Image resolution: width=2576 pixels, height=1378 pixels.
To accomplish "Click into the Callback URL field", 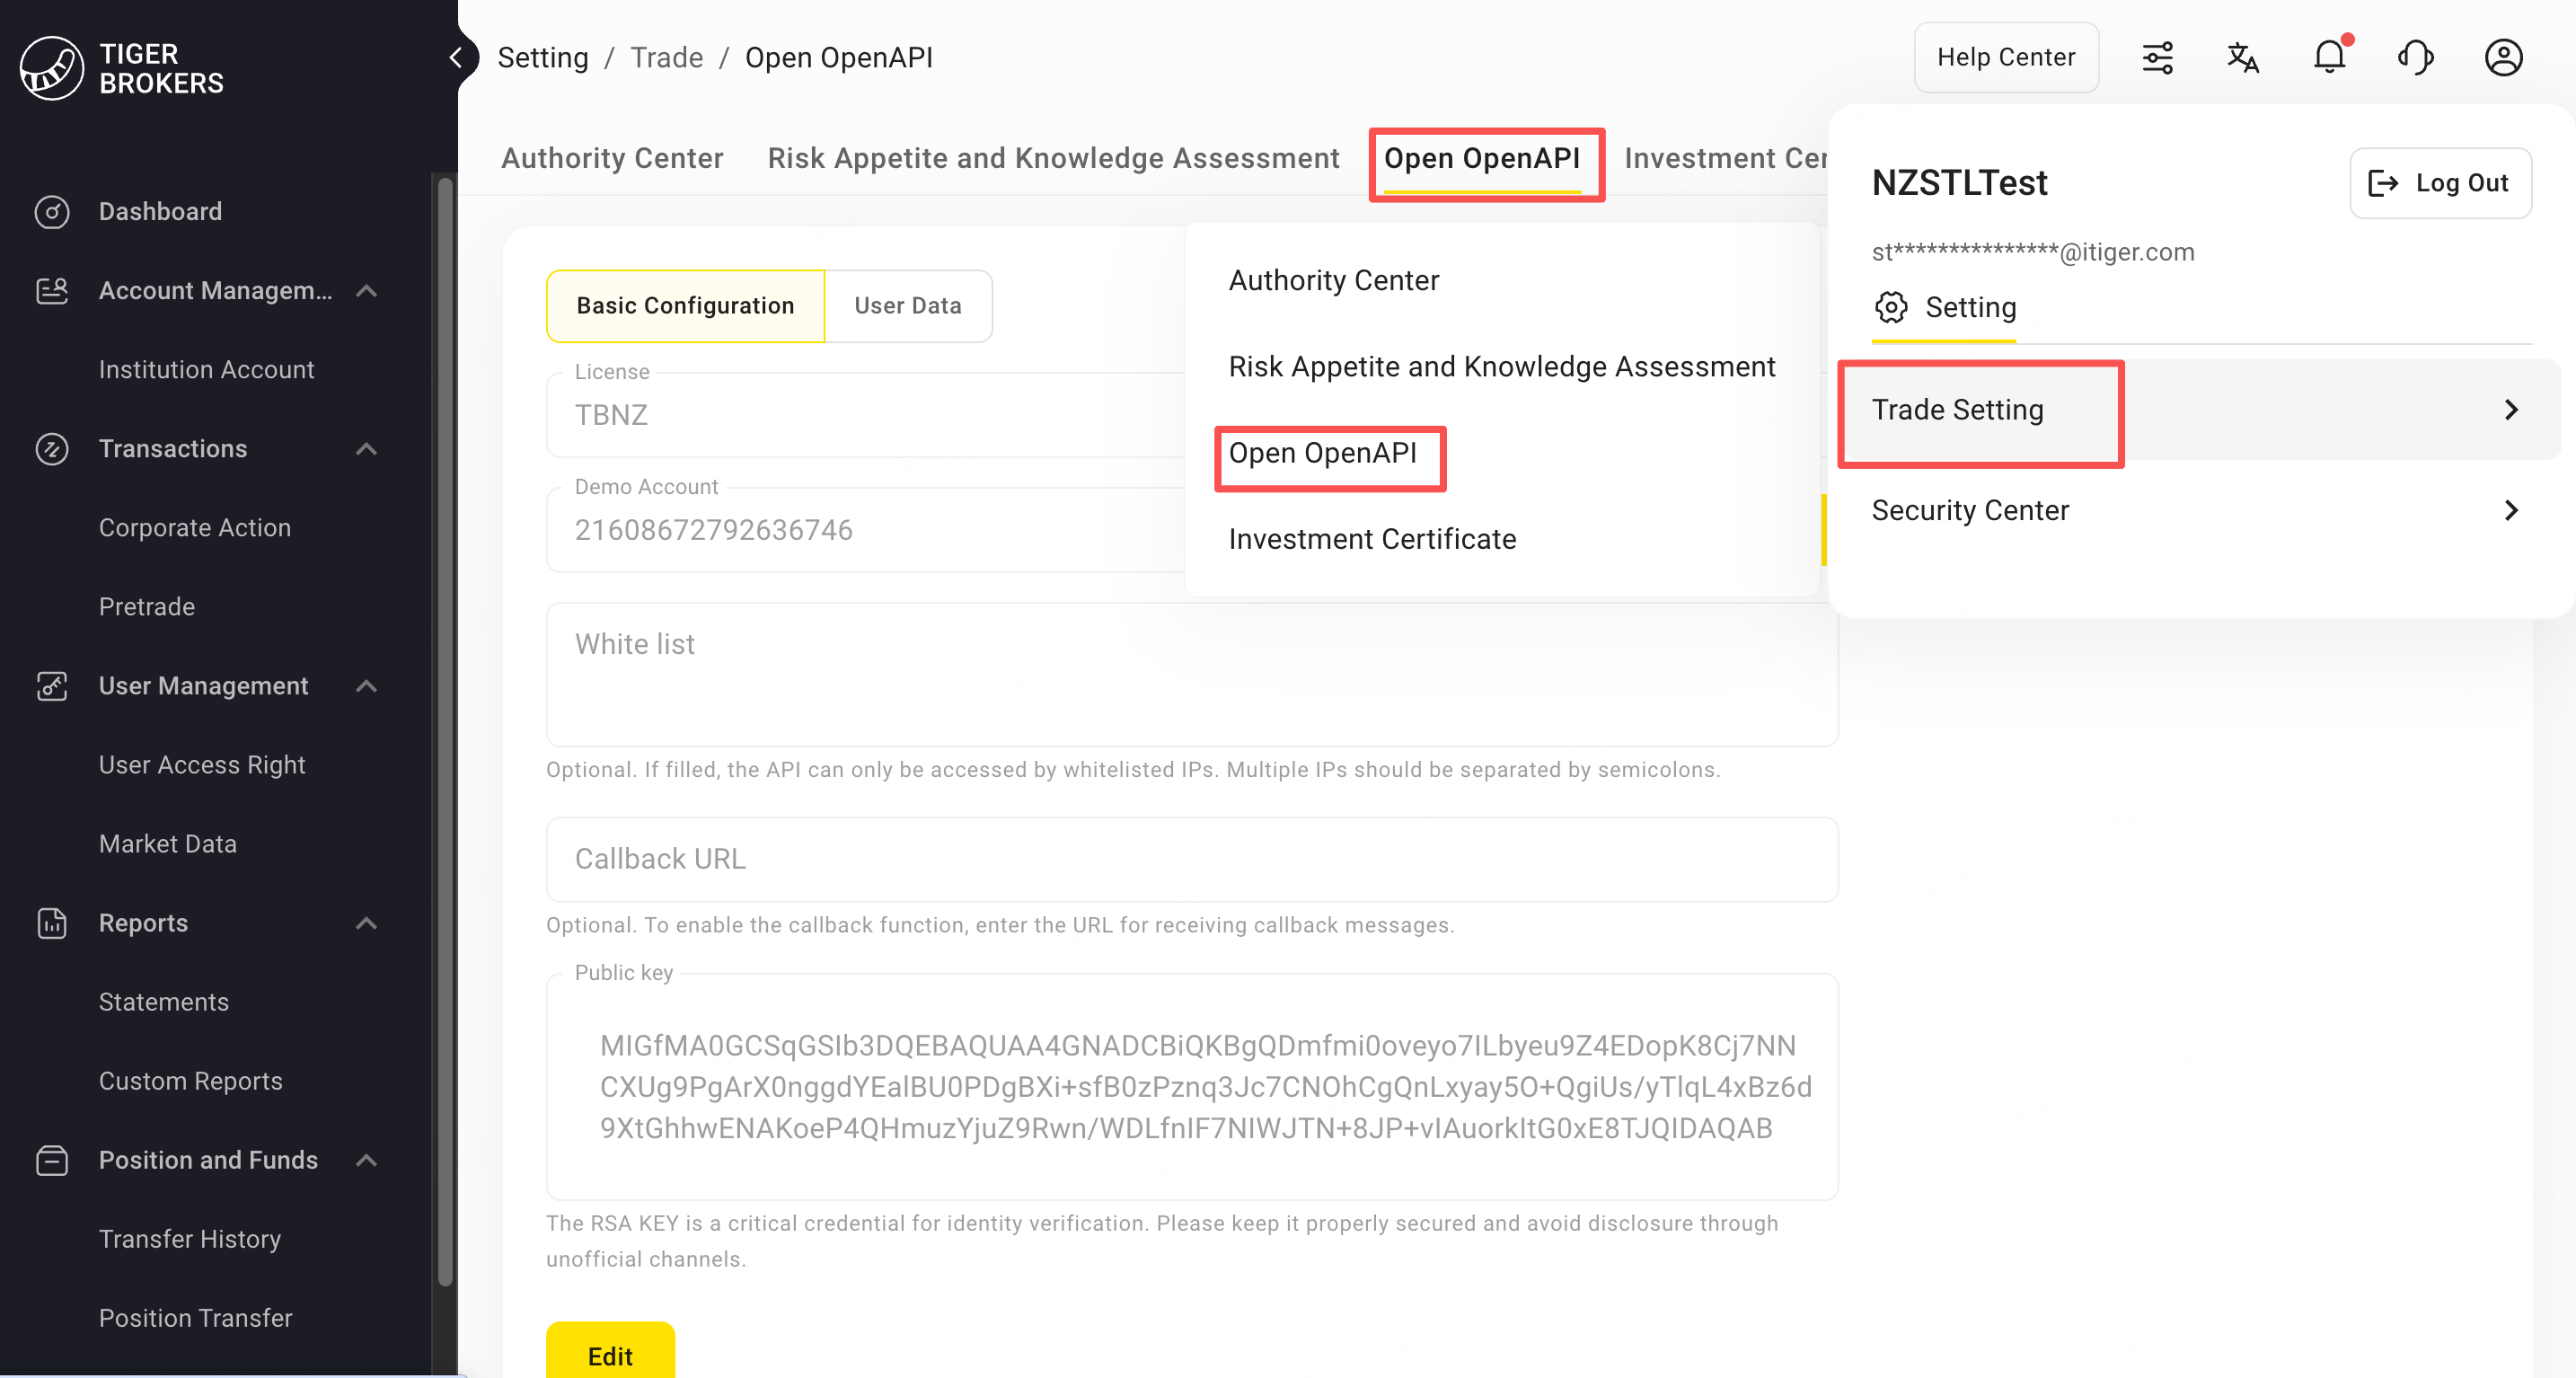I will tap(1191, 859).
